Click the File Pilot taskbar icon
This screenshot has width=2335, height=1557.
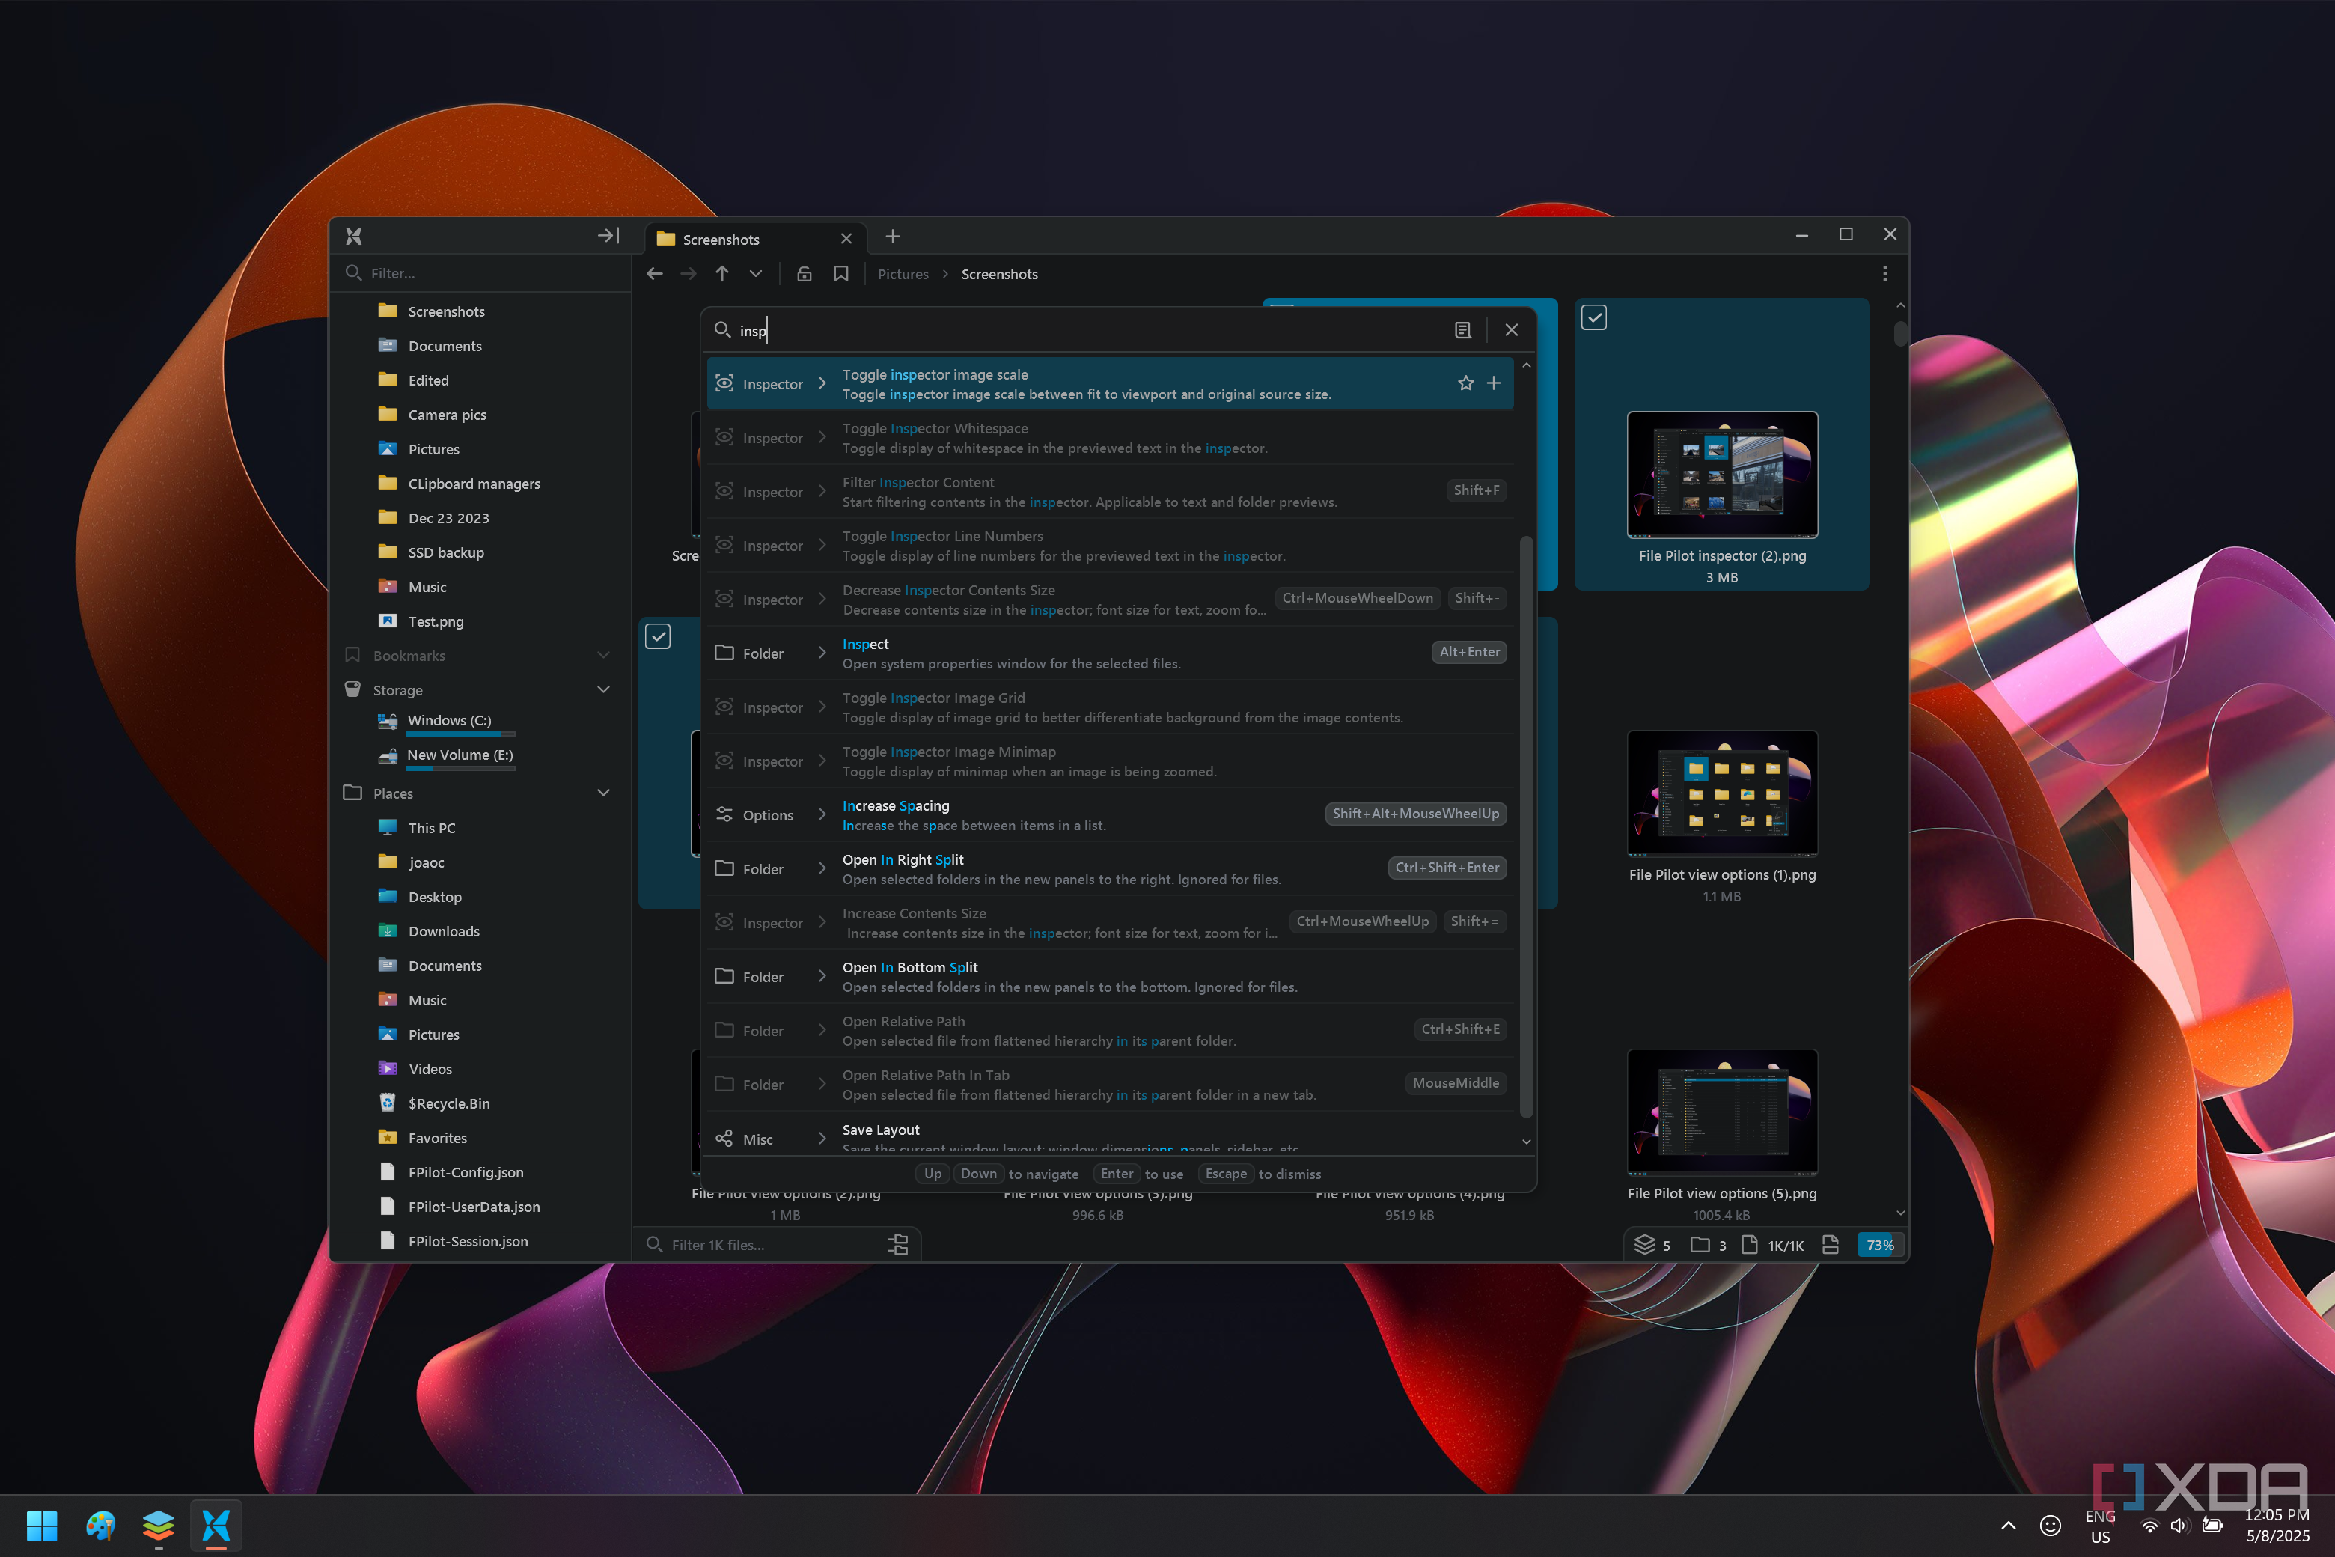(216, 1526)
